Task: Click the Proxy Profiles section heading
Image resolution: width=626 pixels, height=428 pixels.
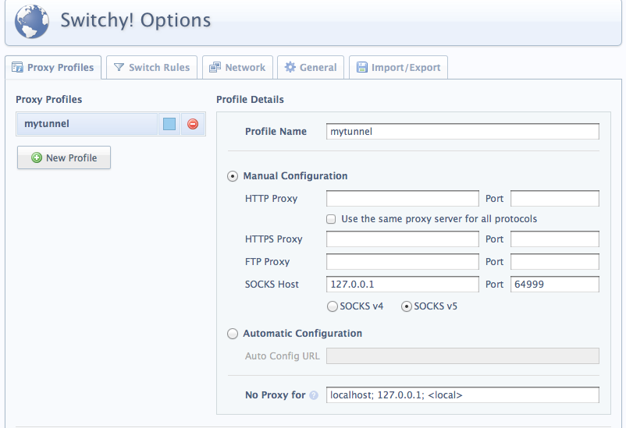Action: pos(48,100)
